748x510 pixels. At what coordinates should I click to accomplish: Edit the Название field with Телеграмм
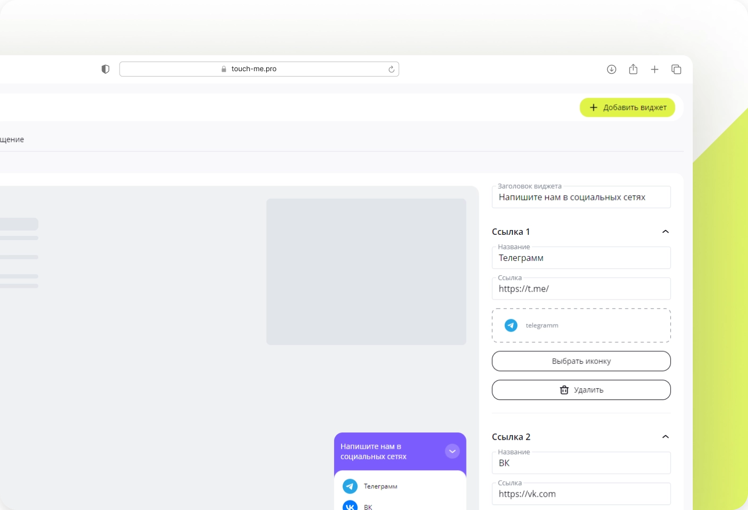(581, 258)
